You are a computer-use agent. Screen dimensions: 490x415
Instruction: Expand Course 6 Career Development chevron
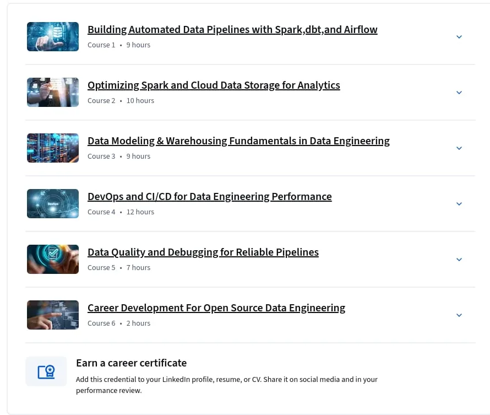pos(459,315)
